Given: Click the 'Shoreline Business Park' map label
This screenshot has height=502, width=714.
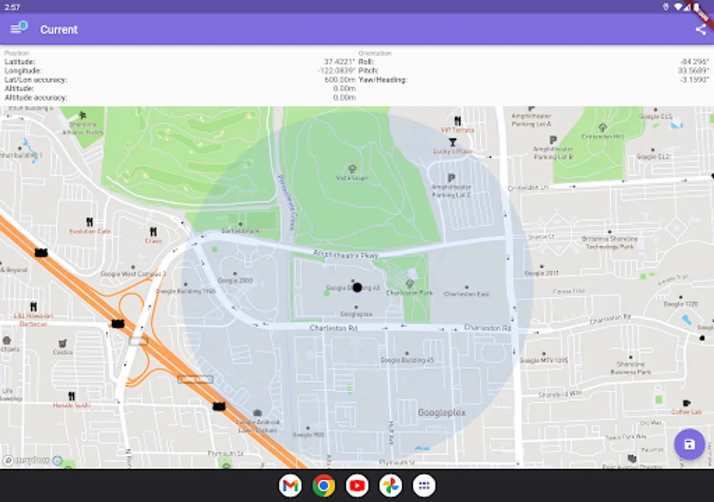Looking at the screenshot, I should click(x=630, y=368).
